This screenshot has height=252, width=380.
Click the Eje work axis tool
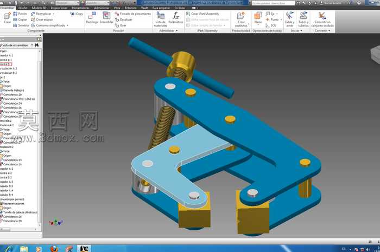pyautogui.click(x=270, y=14)
